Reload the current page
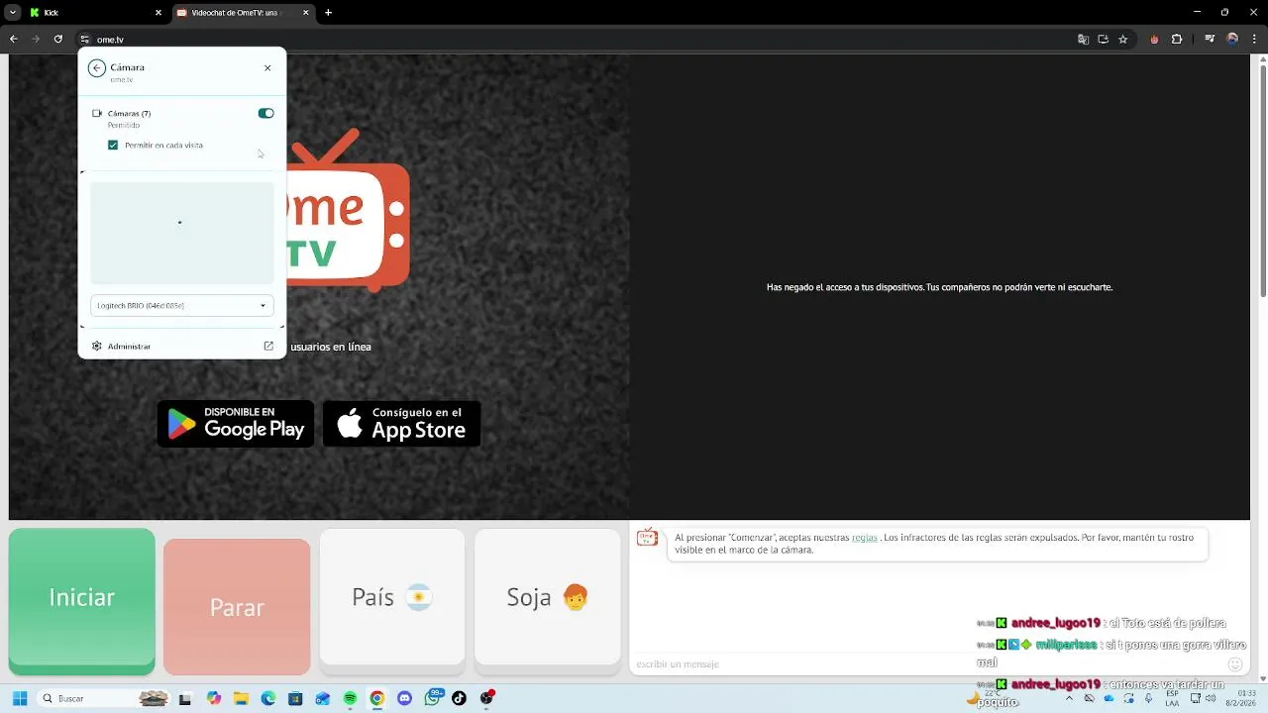The width and height of the screenshot is (1268, 713). click(58, 40)
